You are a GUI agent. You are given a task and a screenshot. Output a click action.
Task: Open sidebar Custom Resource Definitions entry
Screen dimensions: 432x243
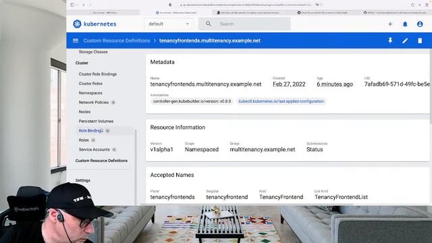tap(101, 161)
